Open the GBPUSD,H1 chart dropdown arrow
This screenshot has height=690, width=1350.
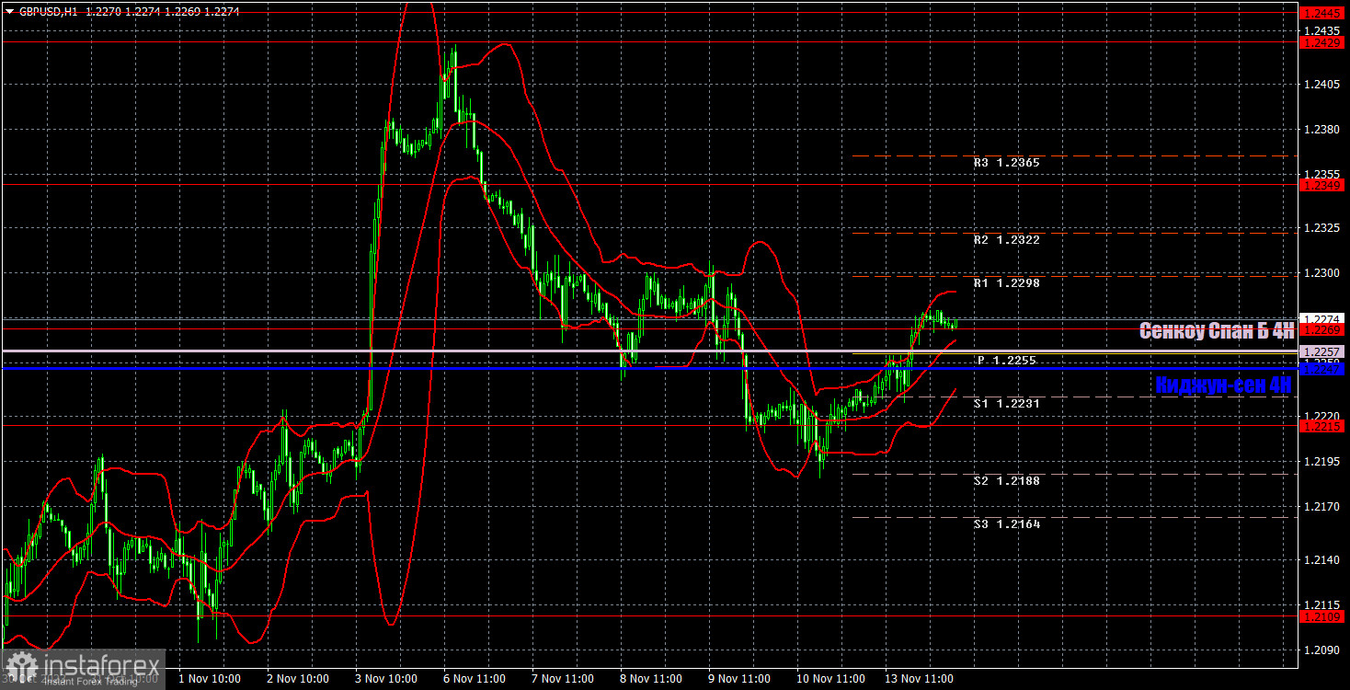tap(9, 12)
